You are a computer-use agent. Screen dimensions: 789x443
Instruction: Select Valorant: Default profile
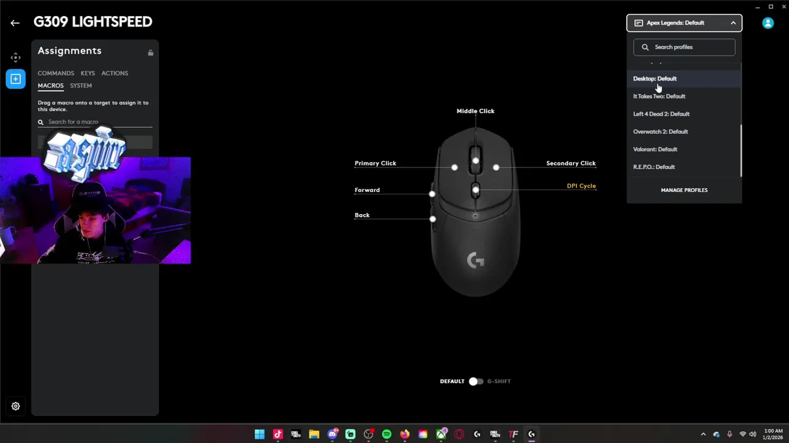[684, 150]
